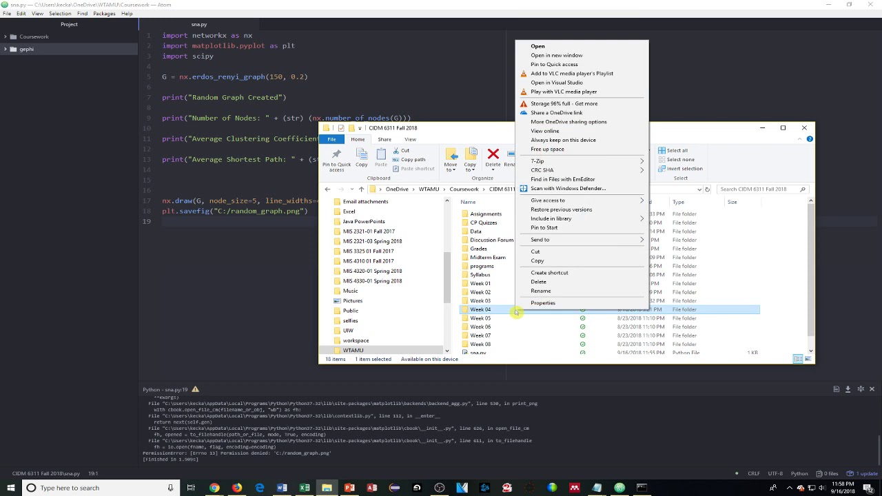Open Chrome from the taskbar
The width and height of the screenshot is (882, 496).
click(x=214, y=488)
